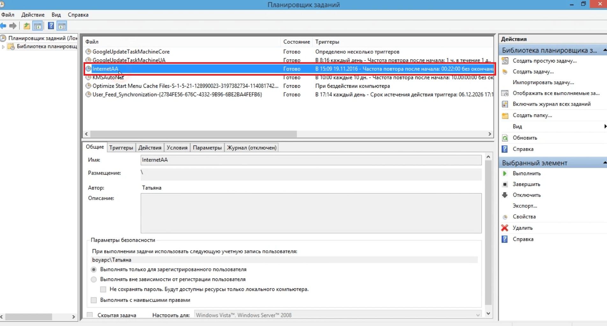Image resolution: width=607 pixels, height=326 pixels.
Task: Collapse the Выбранный элемент actions section
Action: point(605,163)
